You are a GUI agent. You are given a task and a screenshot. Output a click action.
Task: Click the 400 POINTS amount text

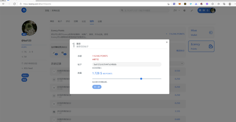(107, 74)
